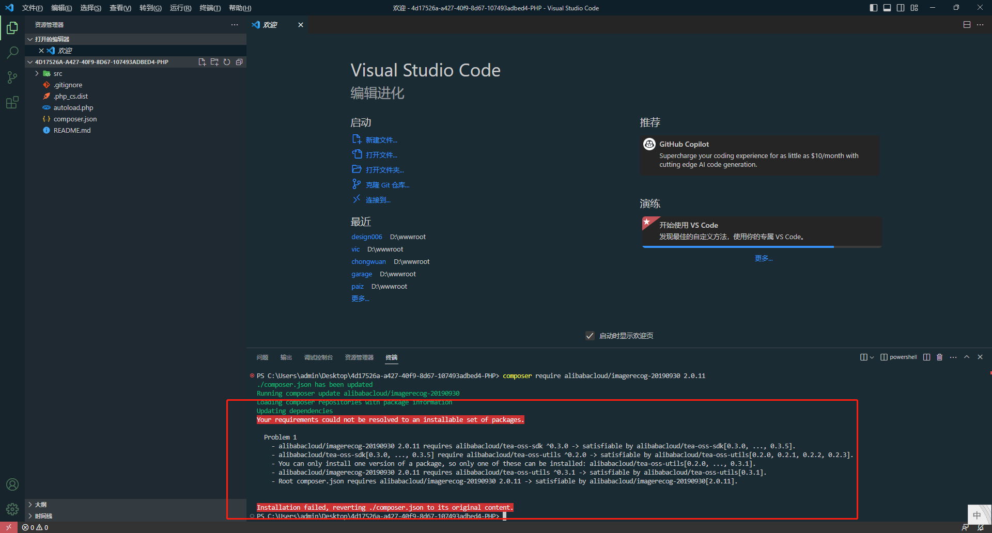Close the 欢迎 editor tab
The height and width of the screenshot is (533, 992).
click(301, 25)
